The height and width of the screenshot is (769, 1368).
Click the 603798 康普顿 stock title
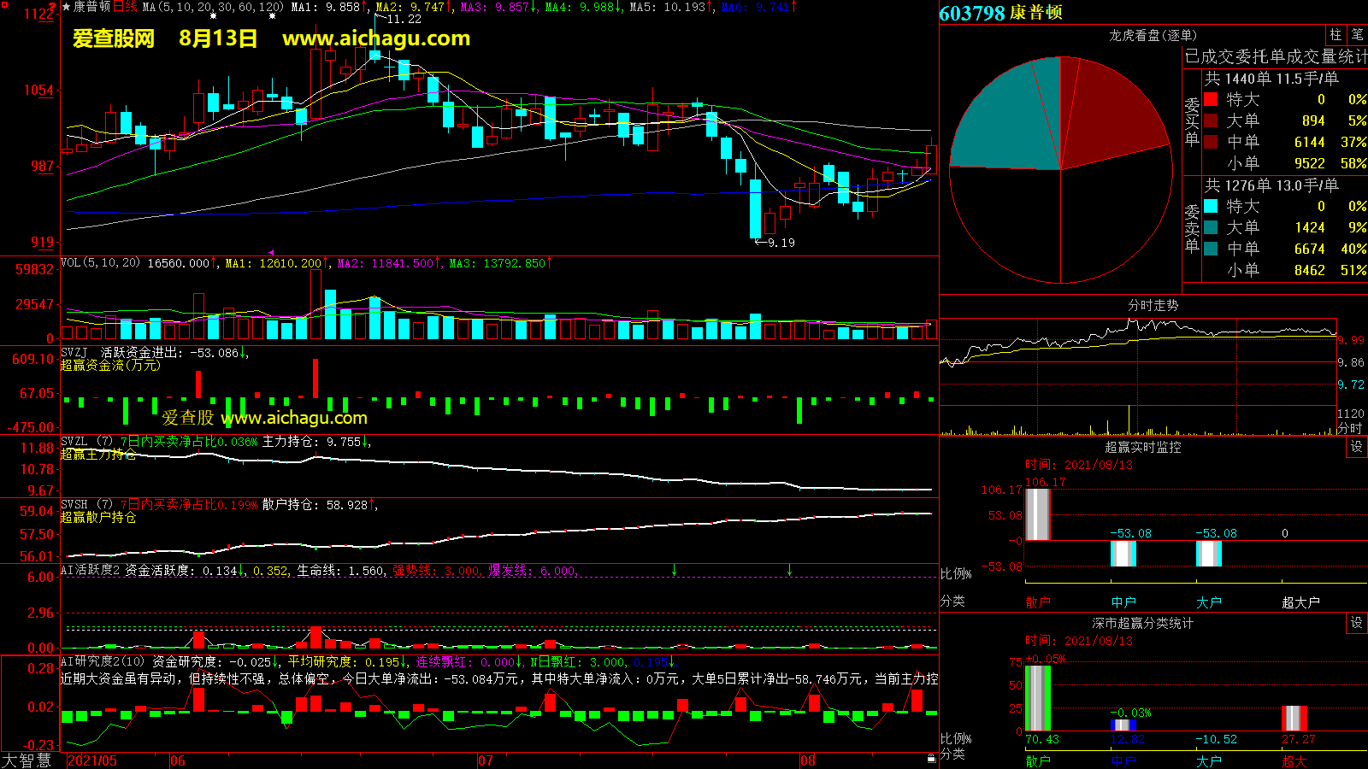click(x=1000, y=13)
